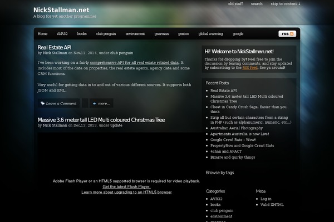This screenshot has height=222, width=334.
Task: Select environment in navigation bar
Action: point(135,34)
